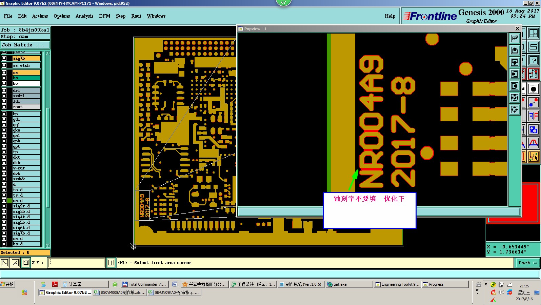The width and height of the screenshot is (541, 305).
Task: Open the XY grid panel icon
Action: (x=534, y=33)
